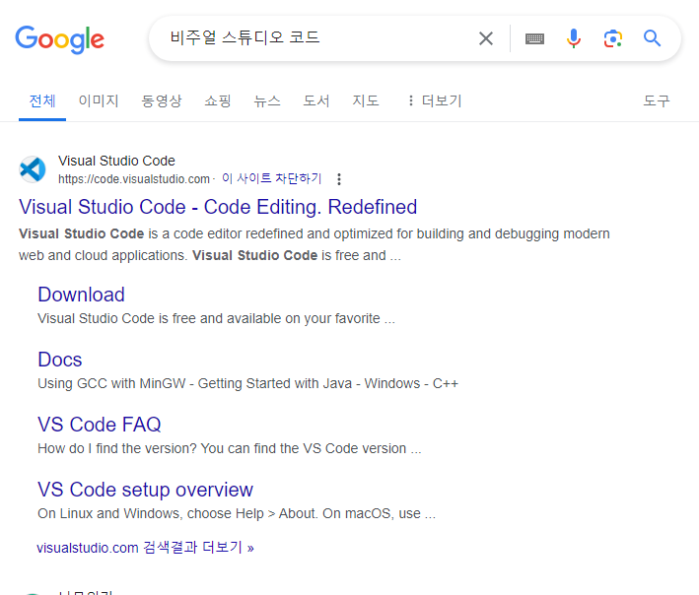Open the VS Code FAQ sitelink
699x595 pixels.
point(100,425)
